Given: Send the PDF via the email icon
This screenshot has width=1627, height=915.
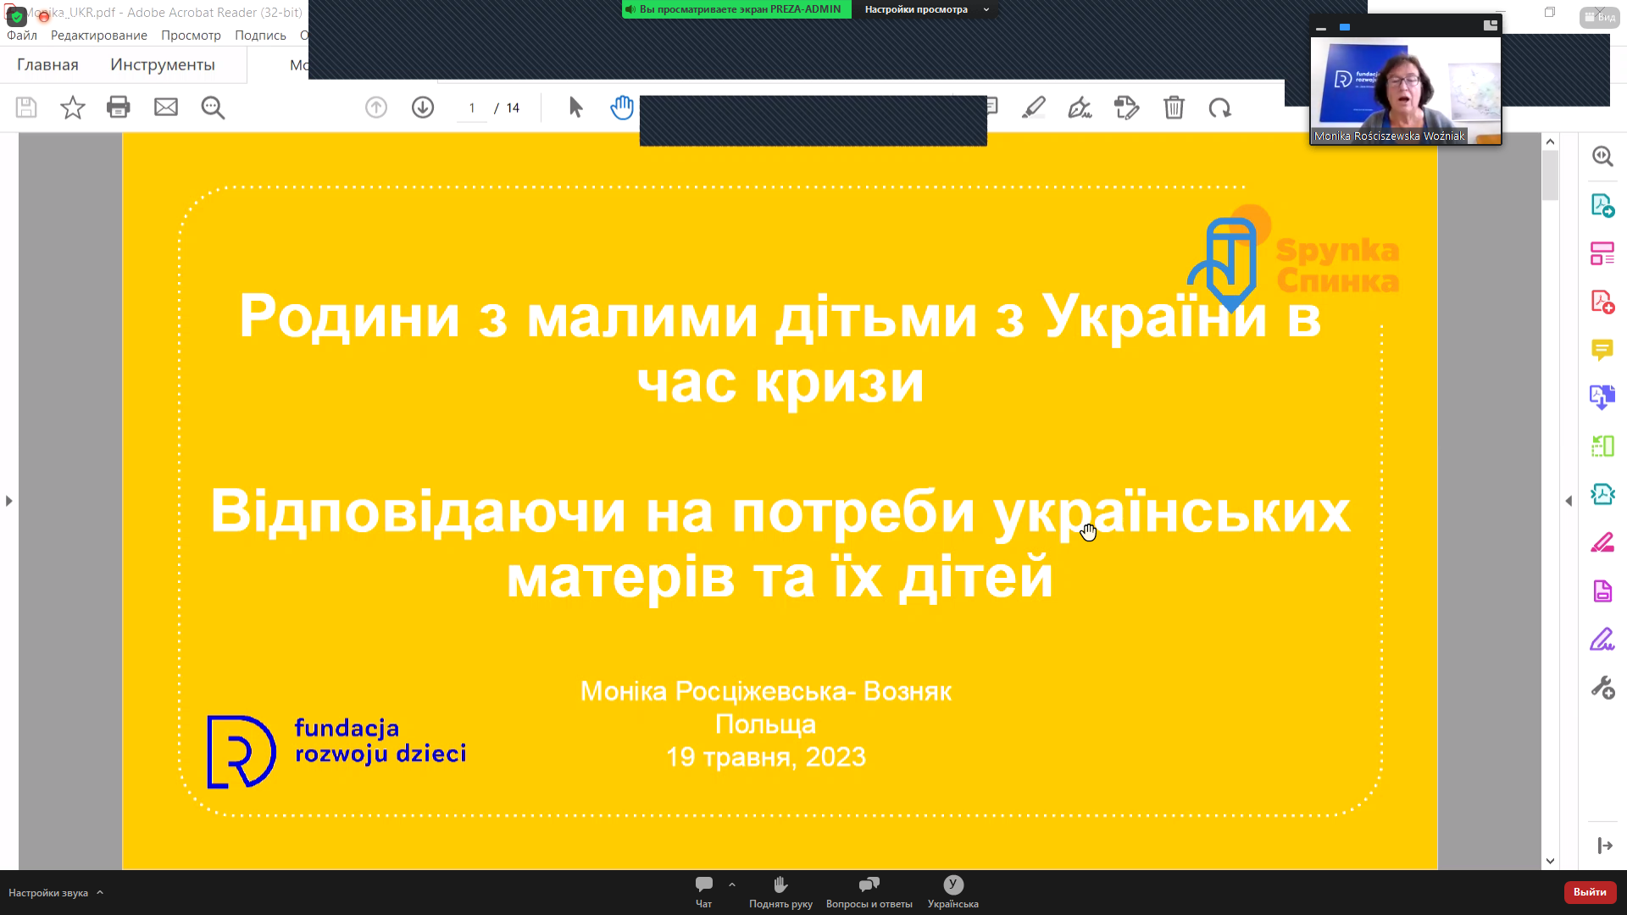Looking at the screenshot, I should [x=166, y=108].
